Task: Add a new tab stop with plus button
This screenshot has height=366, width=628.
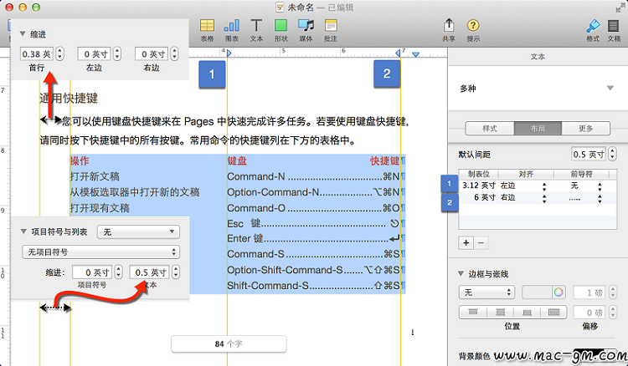Action: (466, 242)
